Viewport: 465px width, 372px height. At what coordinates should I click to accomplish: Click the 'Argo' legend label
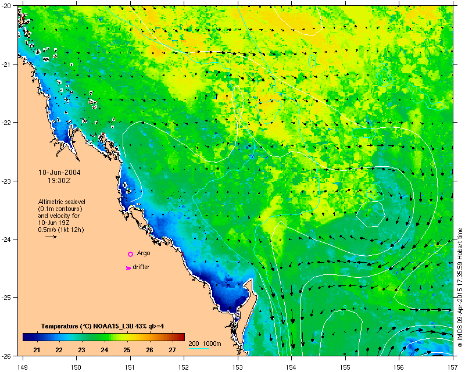pyautogui.click(x=144, y=253)
